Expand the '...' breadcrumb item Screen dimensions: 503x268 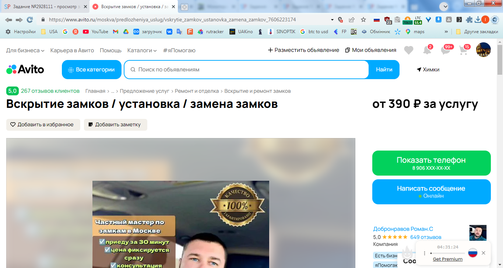point(112,91)
